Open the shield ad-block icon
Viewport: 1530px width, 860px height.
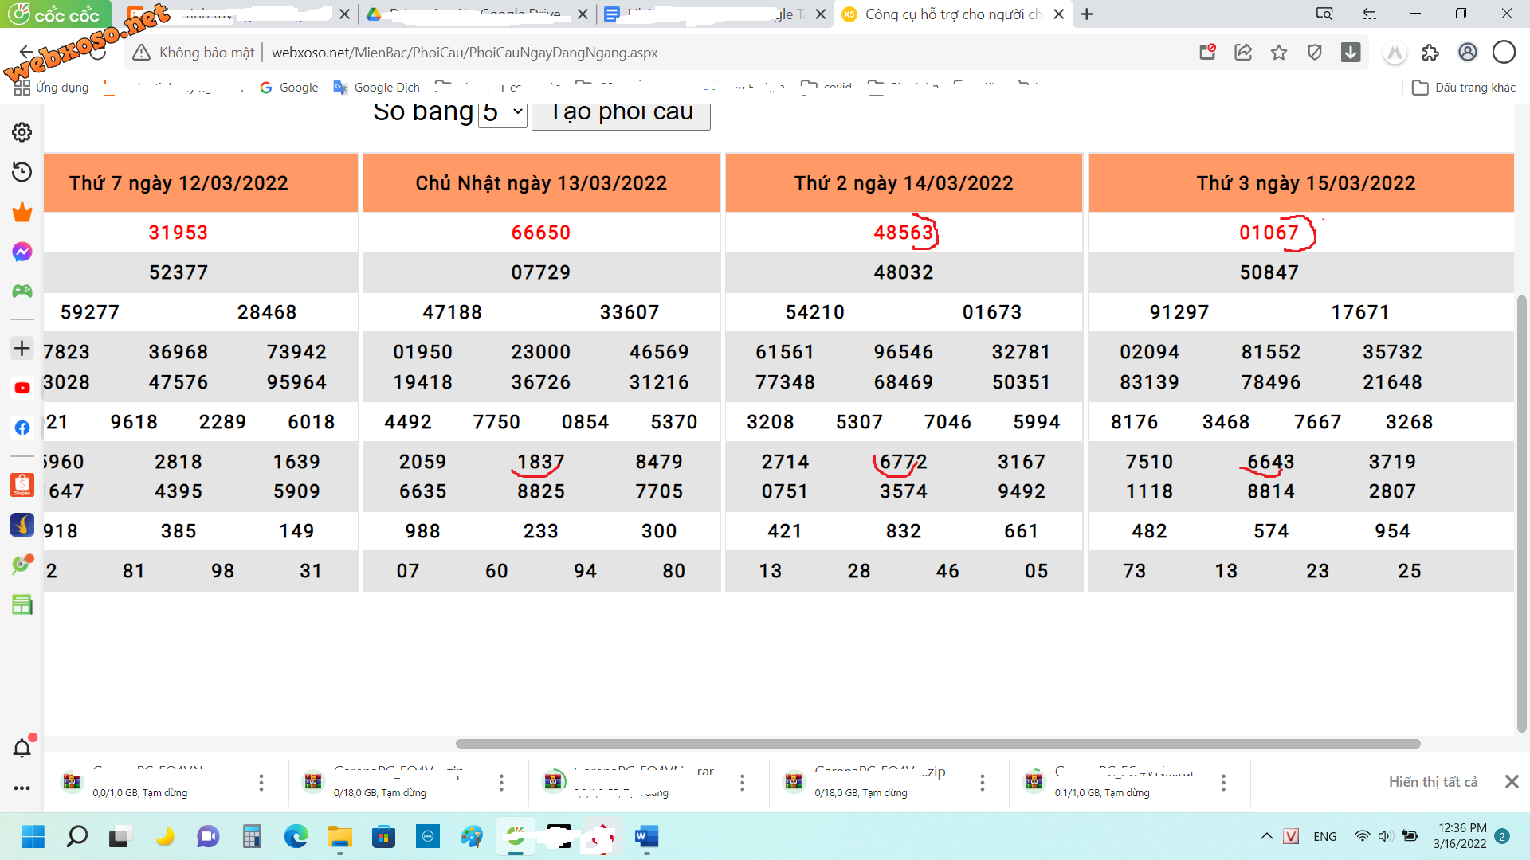pyautogui.click(x=1315, y=53)
